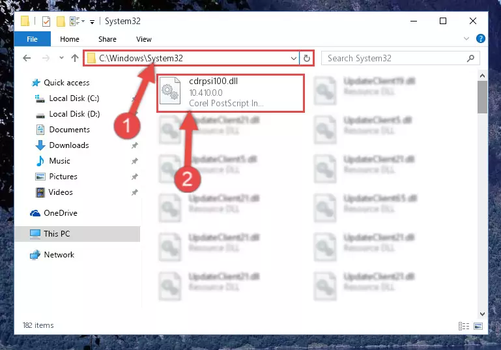Click the scroll down arrow of file list
This screenshot has width=501, height=350.
(482, 314)
